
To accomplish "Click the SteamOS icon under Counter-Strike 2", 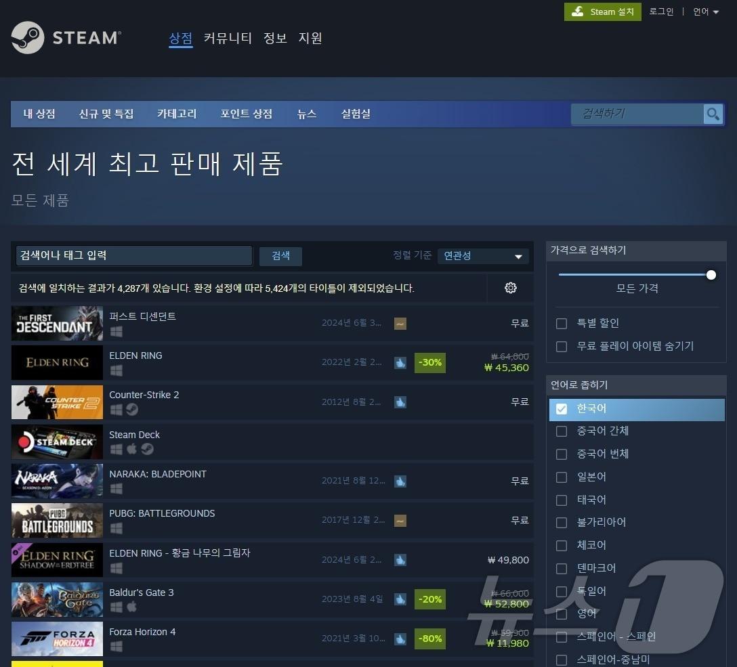I will pos(132,410).
